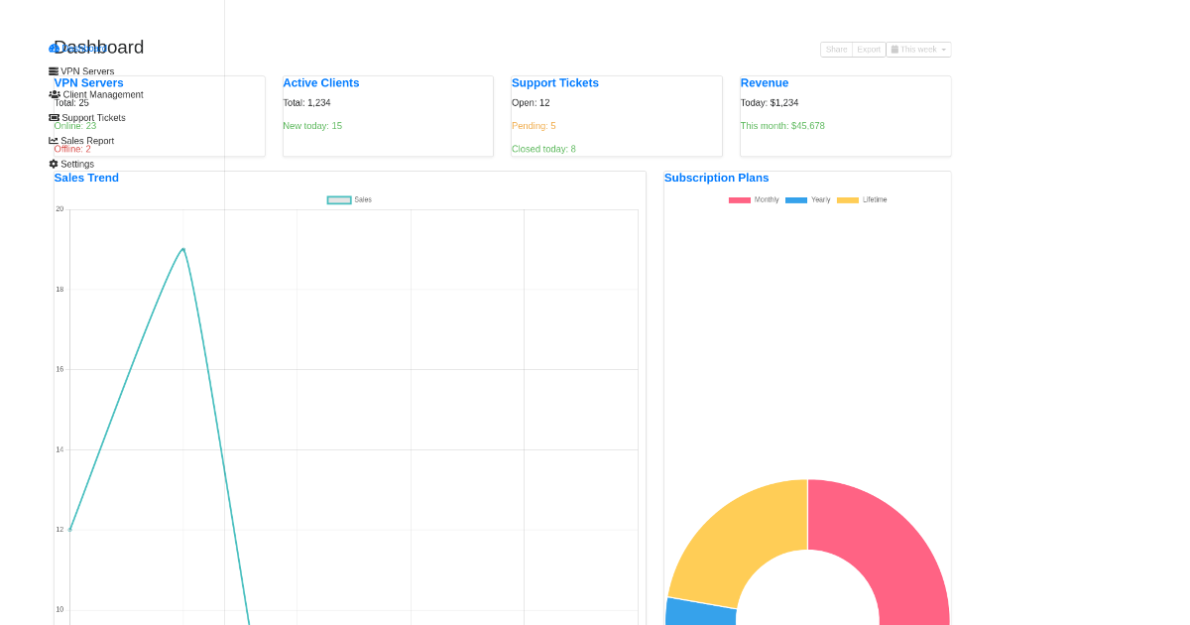Click the Share button
The width and height of the screenshot is (1190, 625).
836,49
